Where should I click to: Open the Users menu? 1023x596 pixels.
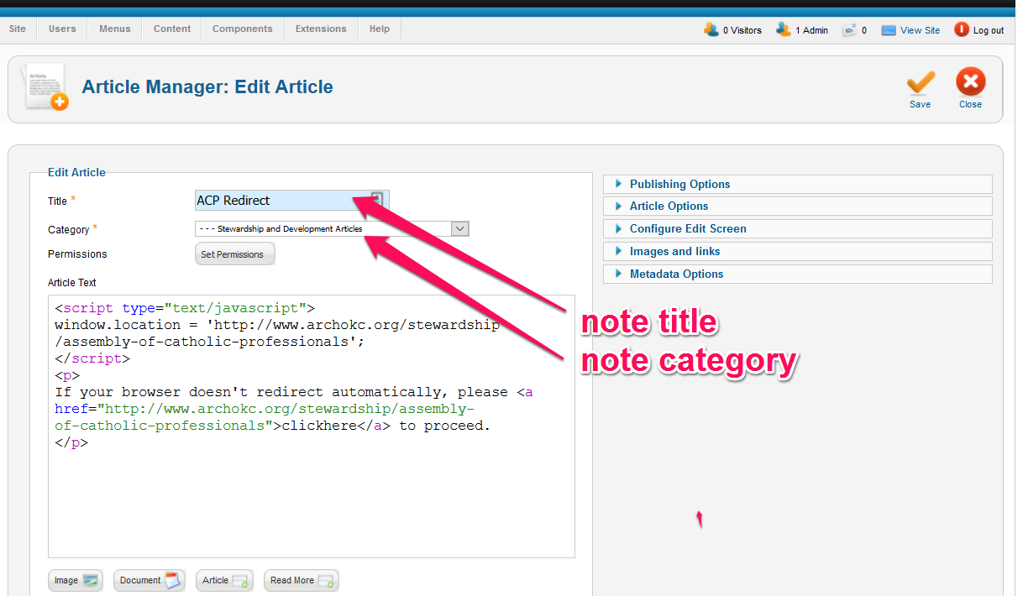(62, 29)
